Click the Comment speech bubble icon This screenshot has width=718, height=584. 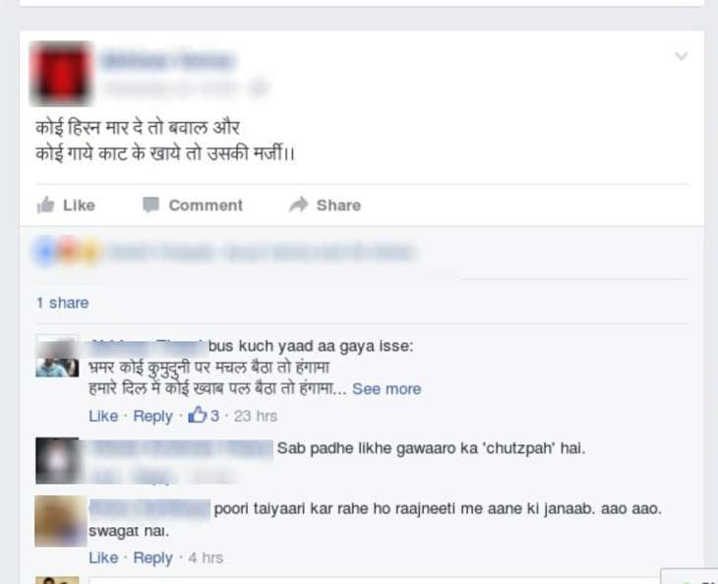pos(150,204)
